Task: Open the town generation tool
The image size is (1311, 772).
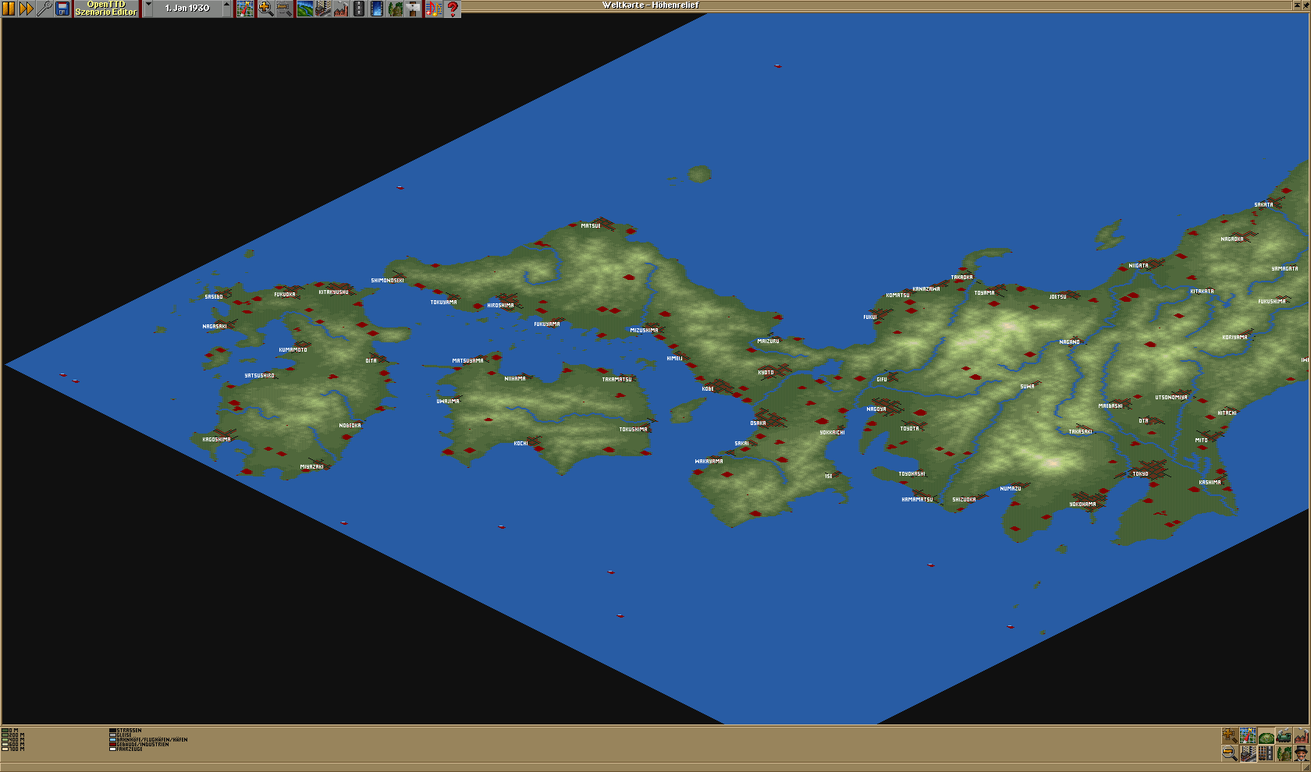Action: point(323,9)
